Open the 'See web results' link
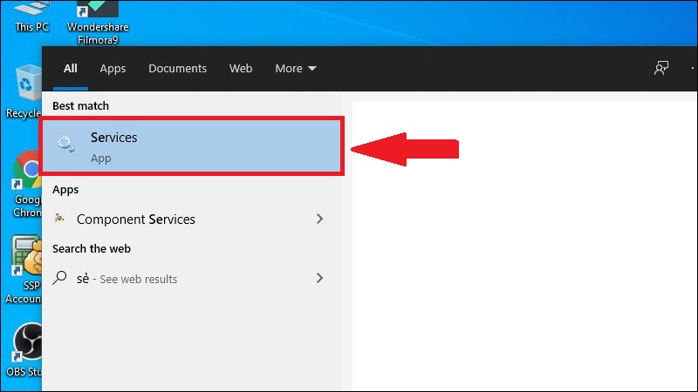698x392 pixels. [x=138, y=280]
